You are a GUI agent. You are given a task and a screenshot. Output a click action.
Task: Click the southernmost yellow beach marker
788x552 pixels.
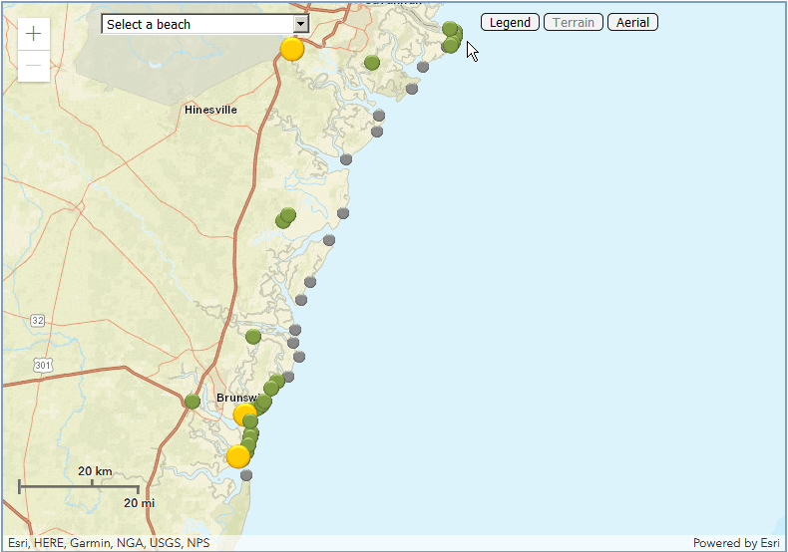tap(238, 457)
